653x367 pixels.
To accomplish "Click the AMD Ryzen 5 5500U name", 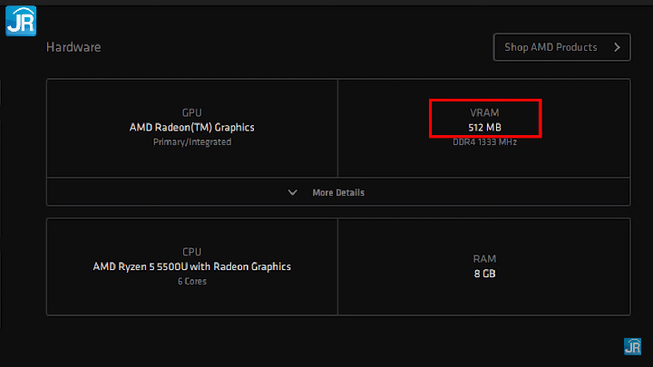I will [x=191, y=266].
